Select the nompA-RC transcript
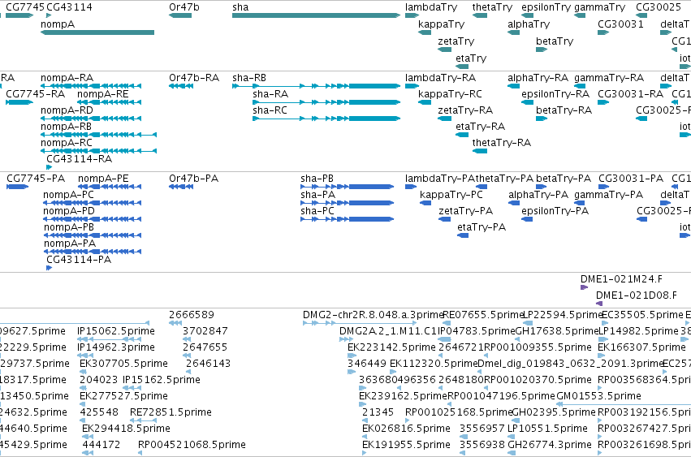Viewport: 691px width, 457px height. click(98, 151)
